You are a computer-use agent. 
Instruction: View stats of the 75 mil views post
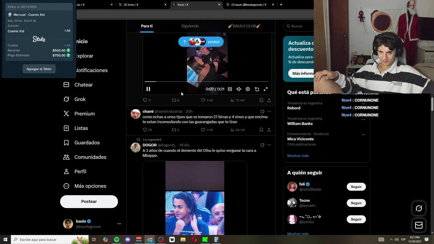click(x=237, y=100)
